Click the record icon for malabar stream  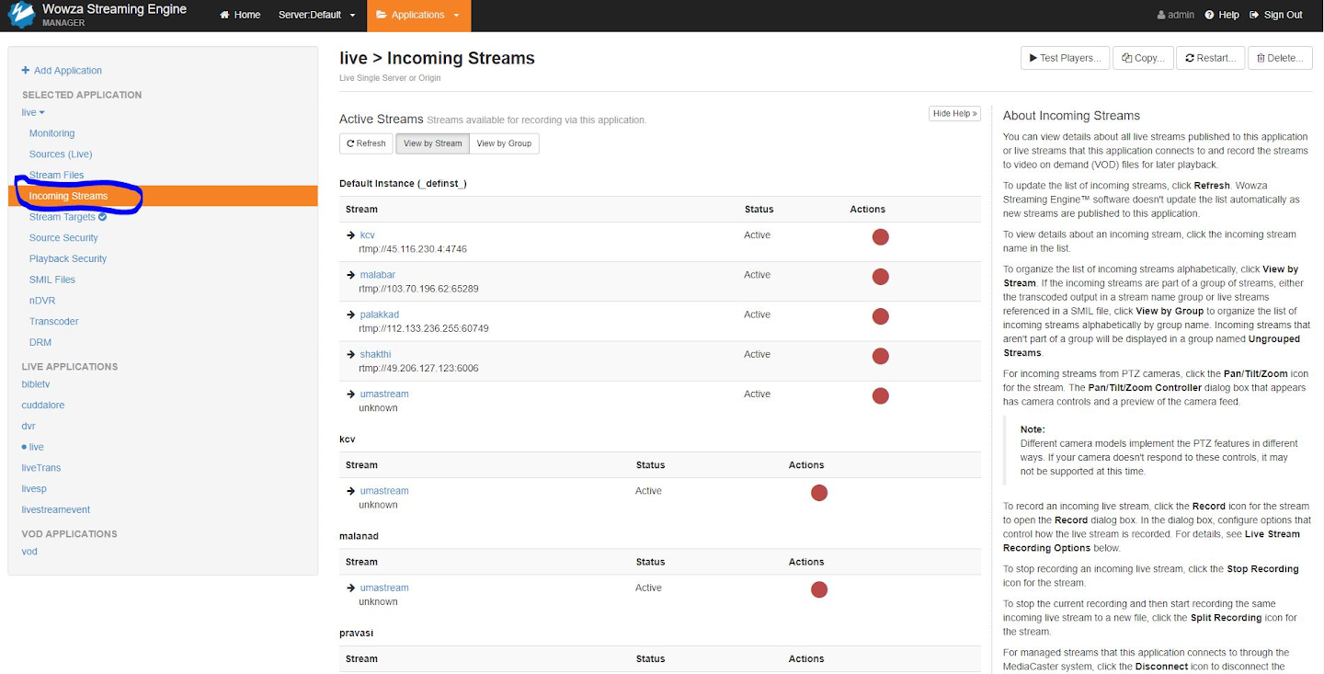(880, 277)
